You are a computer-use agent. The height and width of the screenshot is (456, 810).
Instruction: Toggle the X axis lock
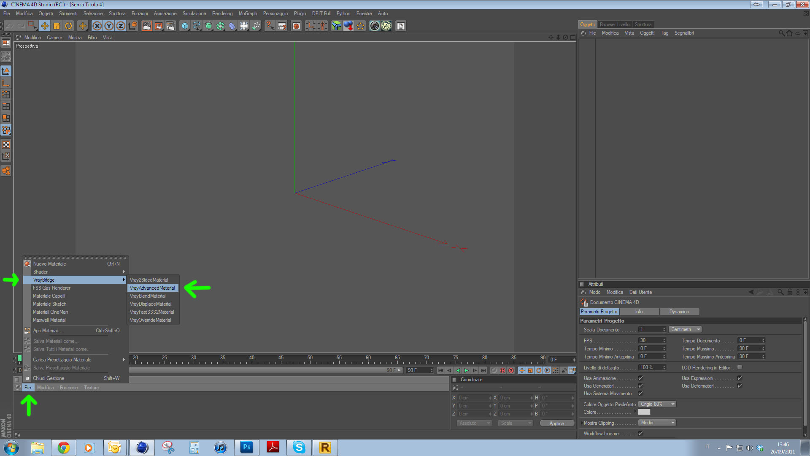(x=97, y=26)
